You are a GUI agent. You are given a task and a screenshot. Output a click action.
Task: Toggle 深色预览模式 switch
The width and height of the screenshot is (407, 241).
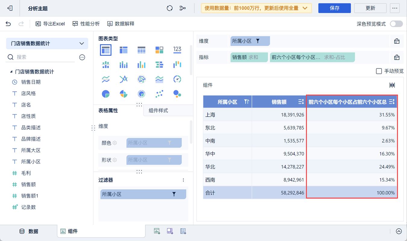click(x=396, y=24)
